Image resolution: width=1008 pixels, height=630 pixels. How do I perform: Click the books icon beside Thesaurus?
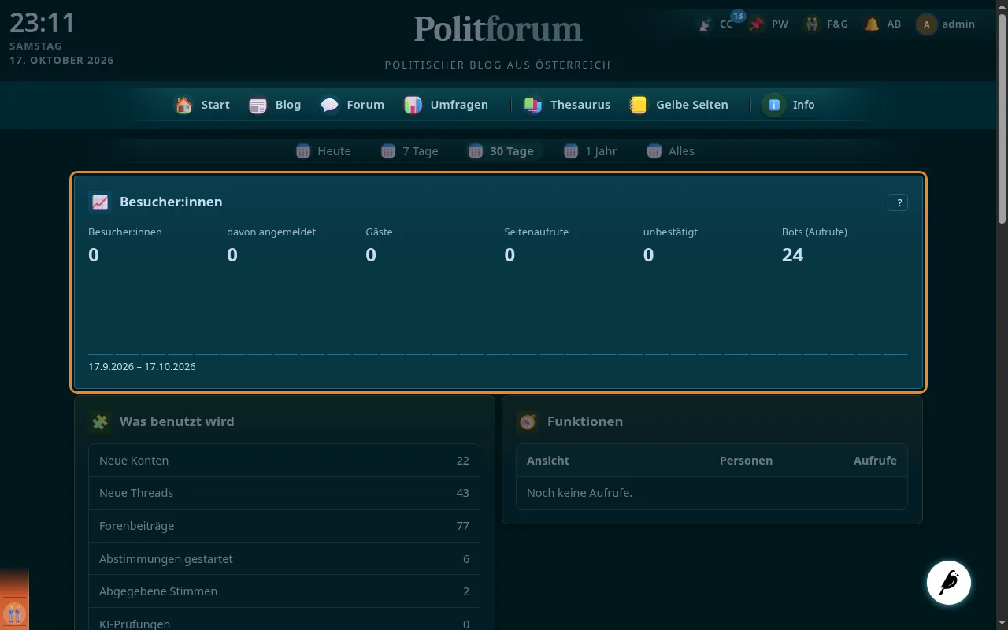[533, 105]
